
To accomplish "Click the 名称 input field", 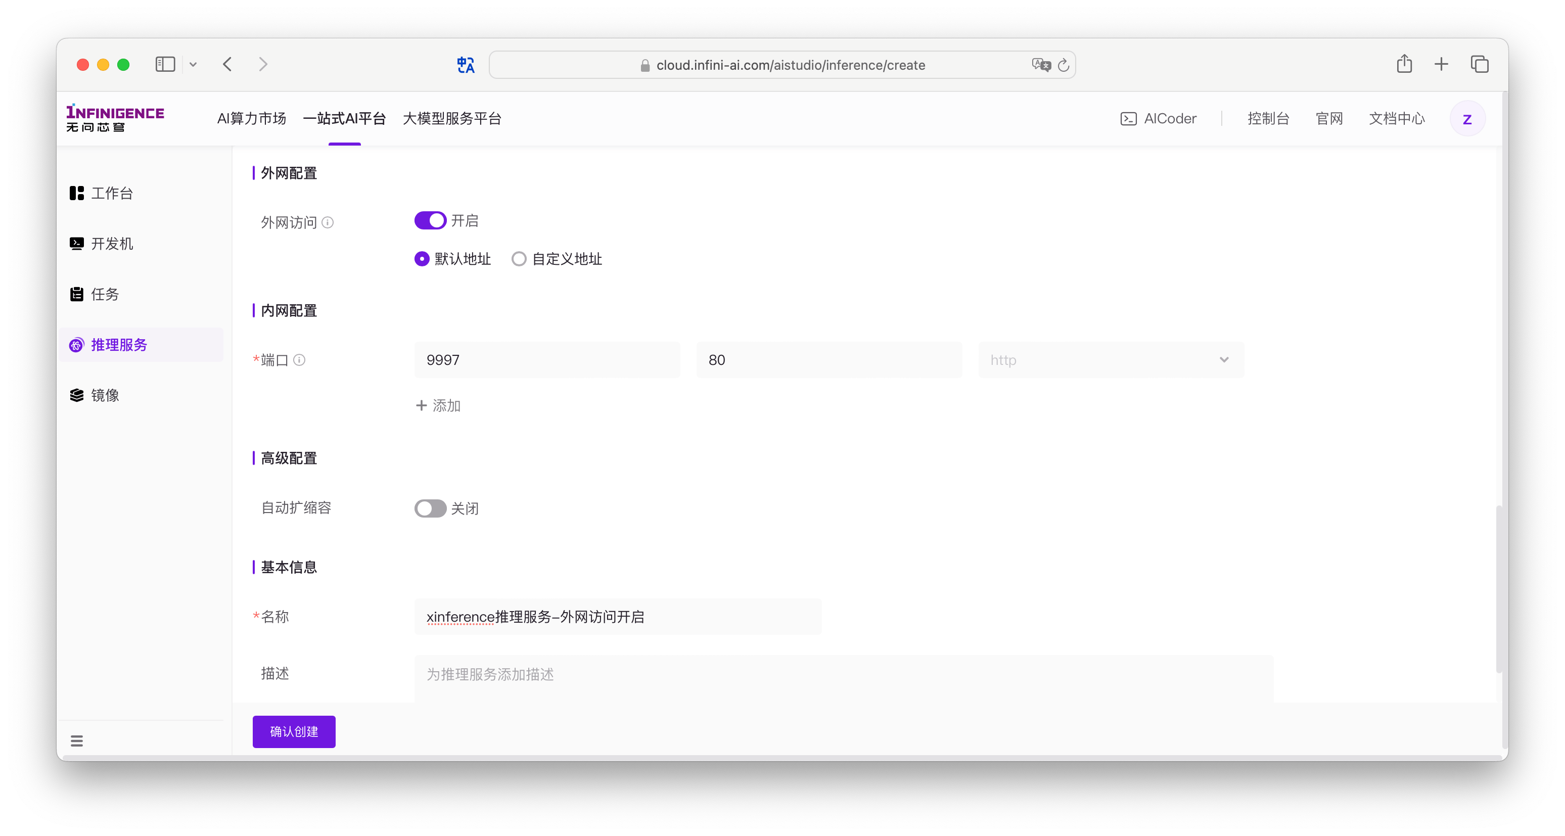I will [x=618, y=617].
